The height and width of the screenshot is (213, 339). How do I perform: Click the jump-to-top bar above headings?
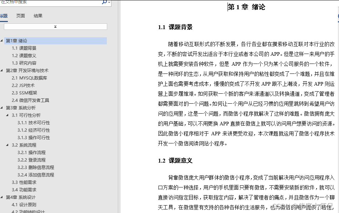(x=55, y=27)
